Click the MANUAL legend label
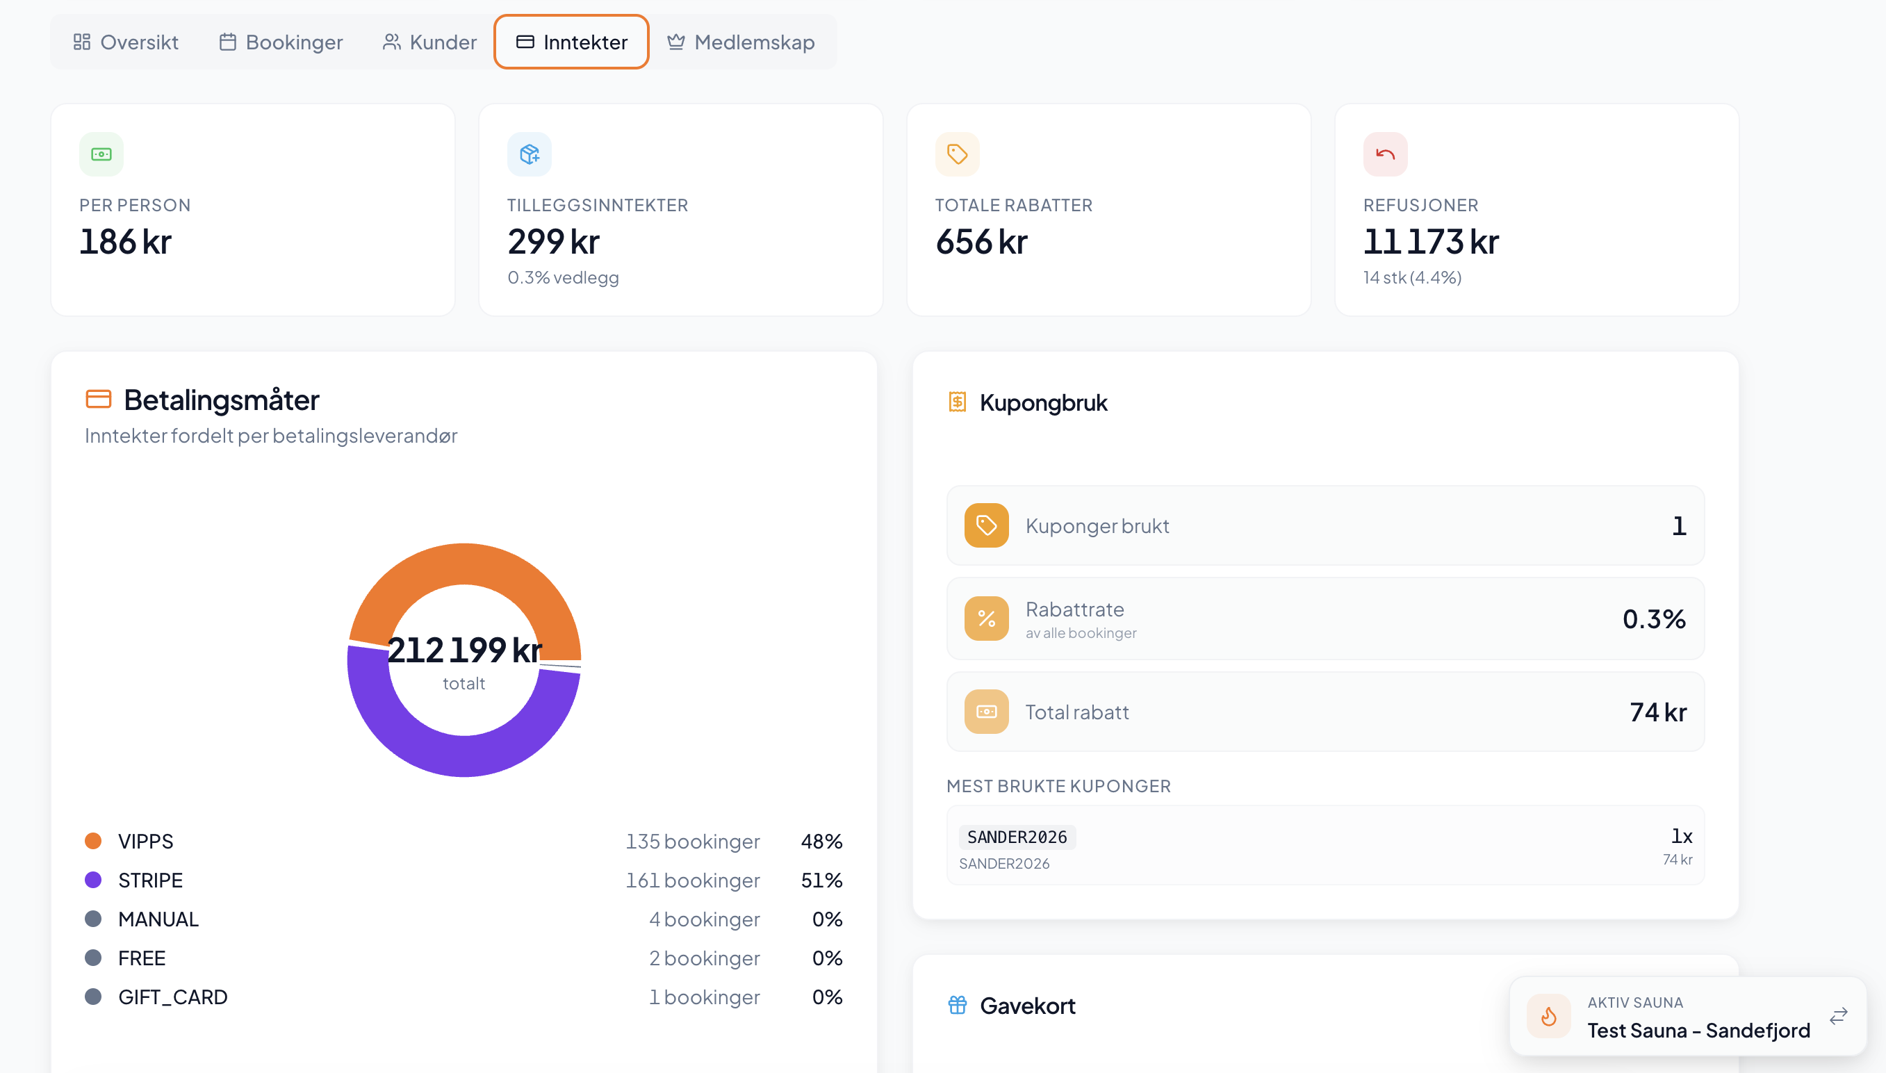The height and width of the screenshot is (1073, 1886). (158, 919)
